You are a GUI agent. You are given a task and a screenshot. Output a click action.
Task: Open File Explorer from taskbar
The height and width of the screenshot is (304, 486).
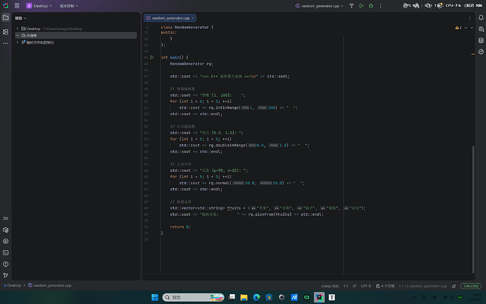click(244, 297)
